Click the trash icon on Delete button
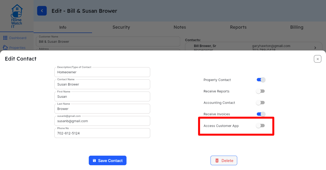The width and height of the screenshot is (326, 170). point(217,160)
